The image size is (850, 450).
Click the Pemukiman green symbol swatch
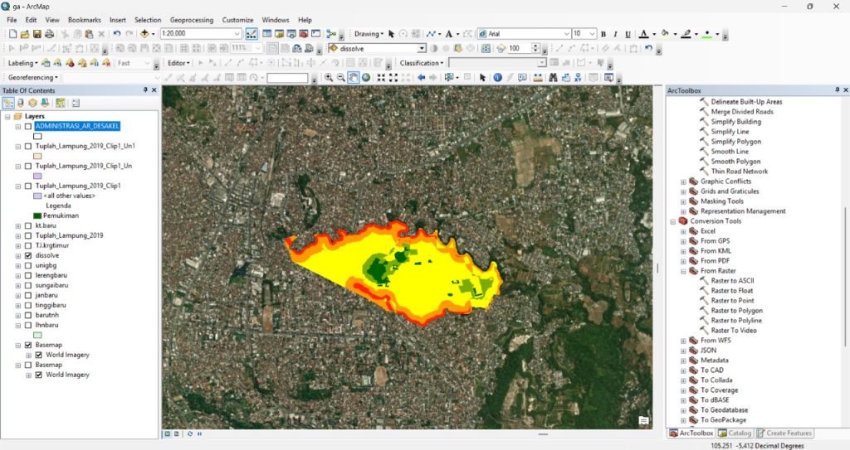click(37, 215)
